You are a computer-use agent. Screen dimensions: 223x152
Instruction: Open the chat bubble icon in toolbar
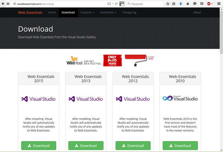coord(195,4)
